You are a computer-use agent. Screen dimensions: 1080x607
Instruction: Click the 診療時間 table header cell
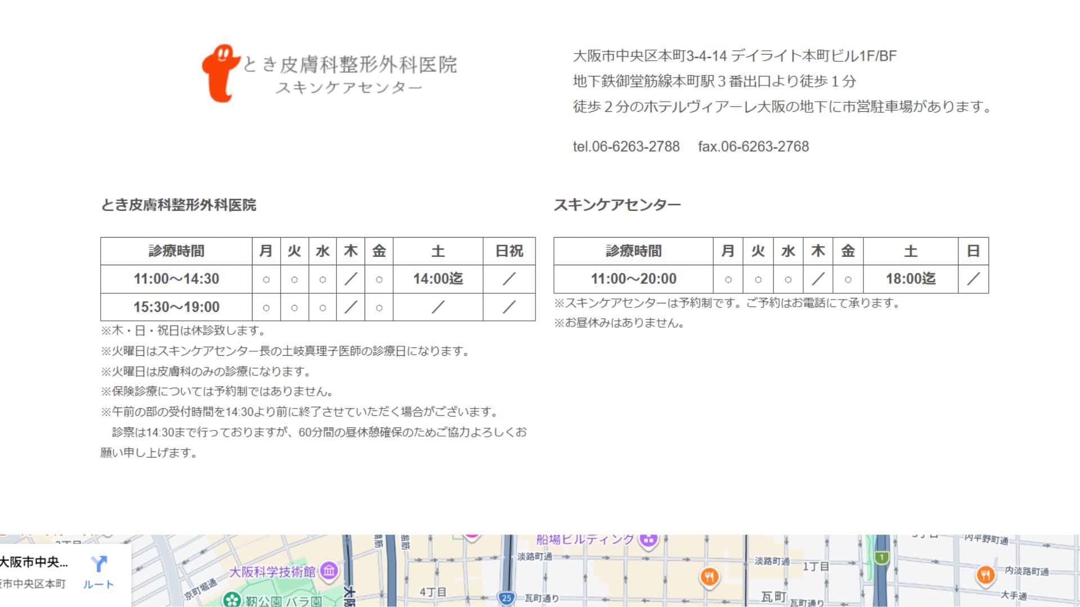tap(177, 251)
